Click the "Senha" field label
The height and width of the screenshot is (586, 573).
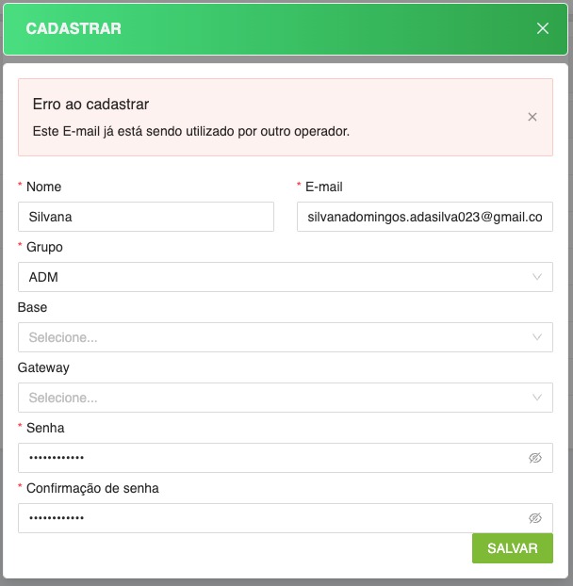[x=45, y=428]
